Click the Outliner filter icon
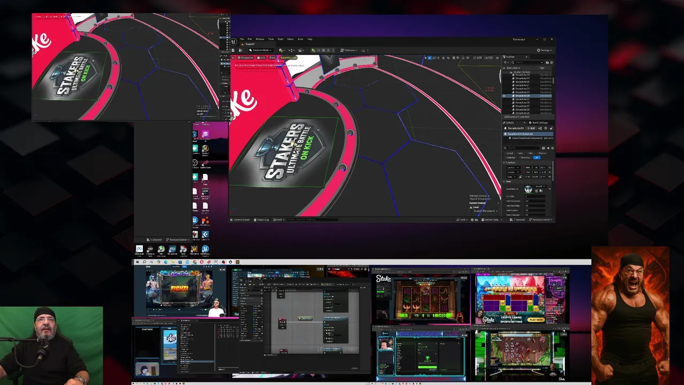The height and width of the screenshot is (385, 684). pyautogui.click(x=505, y=63)
